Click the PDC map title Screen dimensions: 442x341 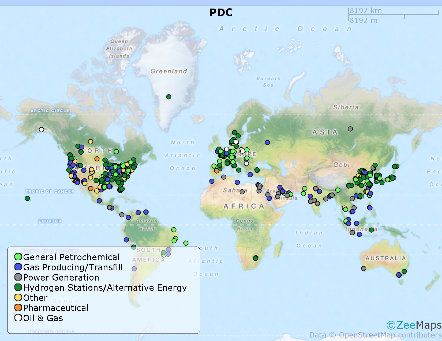pos(221,13)
